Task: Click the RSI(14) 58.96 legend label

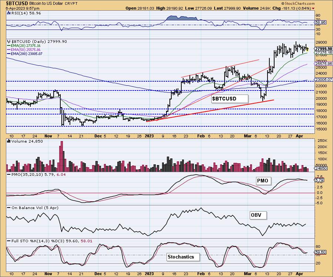Action: (26, 13)
